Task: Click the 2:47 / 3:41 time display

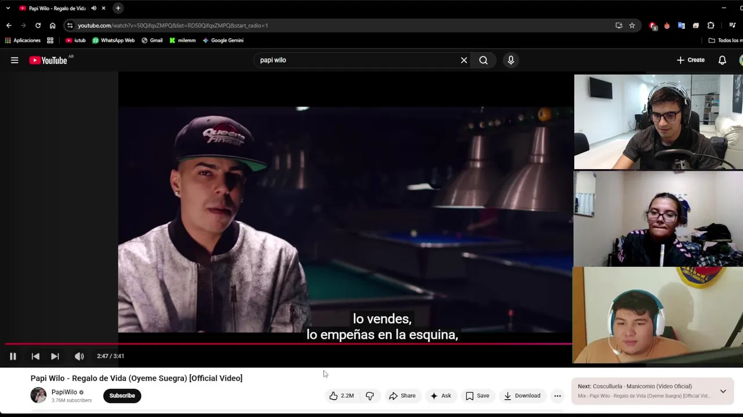Action: pos(110,356)
